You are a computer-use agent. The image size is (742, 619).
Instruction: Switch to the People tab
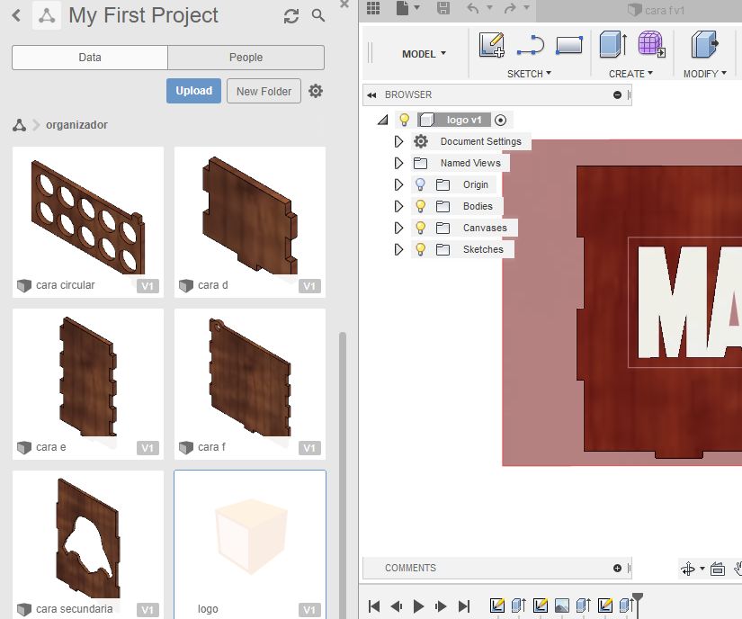[246, 58]
